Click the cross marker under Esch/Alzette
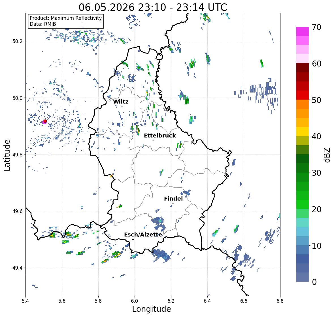Image resolution: width=334 pixels, height=316 pixels. pos(133,239)
